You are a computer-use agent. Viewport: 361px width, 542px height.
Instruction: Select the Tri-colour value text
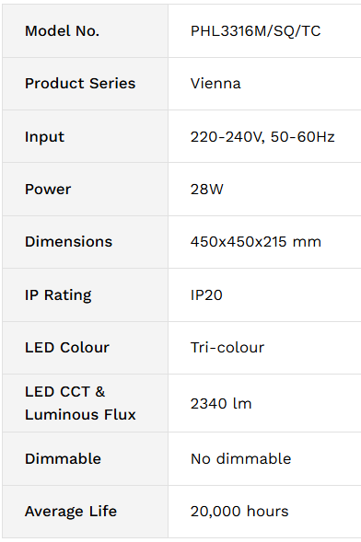pos(227,348)
